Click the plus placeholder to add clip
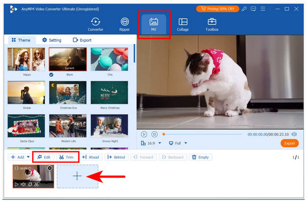Image resolution: width=307 pixels, height=202 pixels. coord(77,176)
